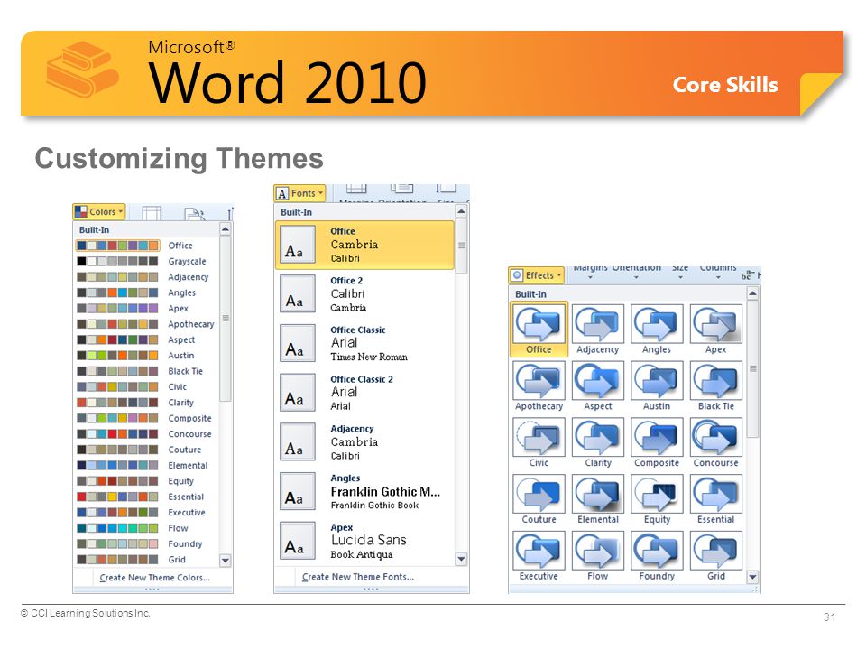866x650 pixels.
Task: Choose the Office Classic font set
Action: tap(364, 343)
